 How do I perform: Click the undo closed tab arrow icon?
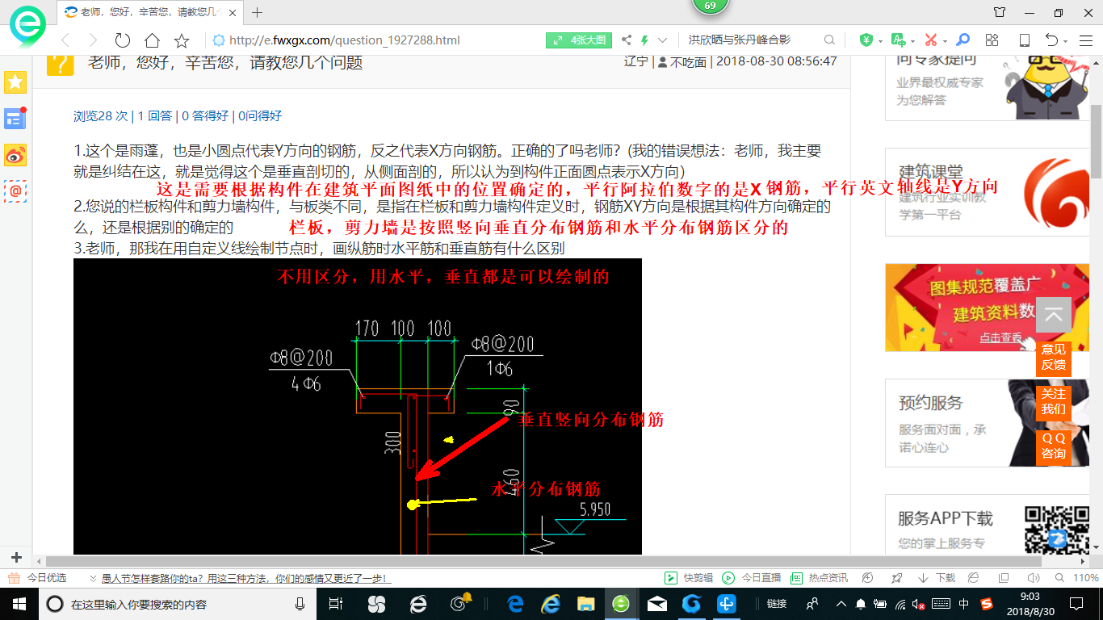(1051, 40)
